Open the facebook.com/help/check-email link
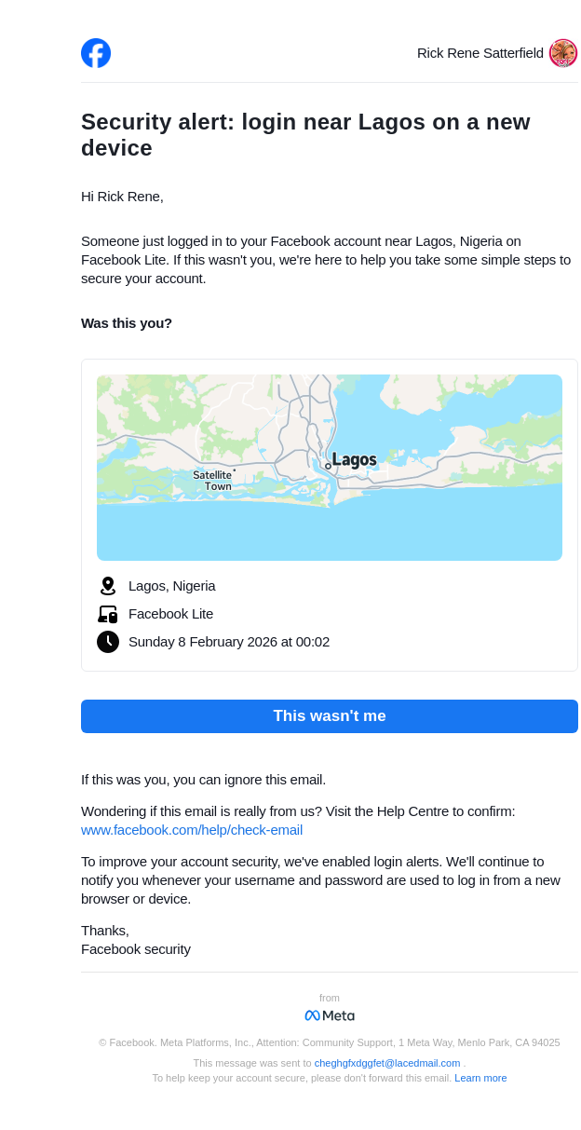 (192, 830)
